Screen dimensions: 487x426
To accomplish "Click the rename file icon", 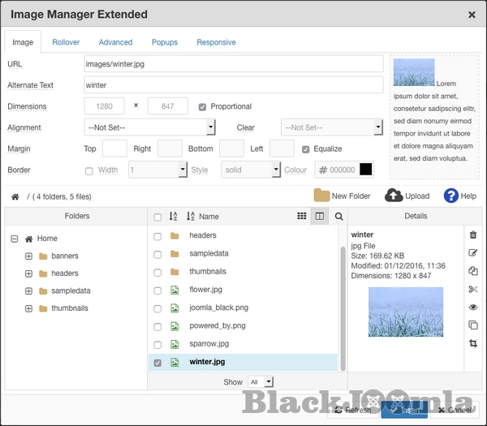I will pyautogui.click(x=473, y=252).
